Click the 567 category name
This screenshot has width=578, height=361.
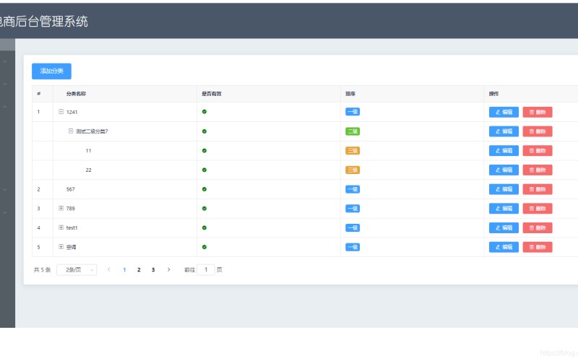tap(70, 189)
